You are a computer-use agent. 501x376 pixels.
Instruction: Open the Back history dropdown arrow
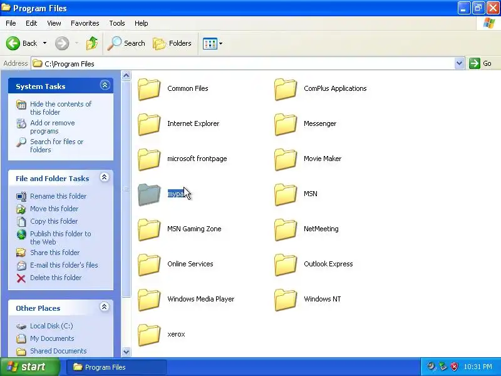[44, 43]
